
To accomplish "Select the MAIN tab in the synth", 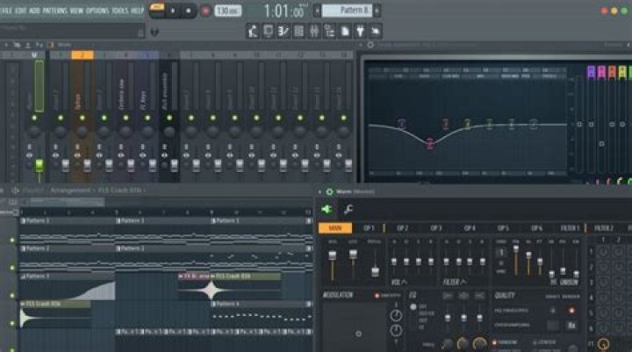I will coord(335,228).
